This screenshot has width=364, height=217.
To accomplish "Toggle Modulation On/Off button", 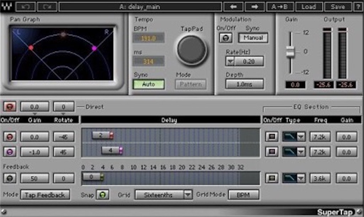I will pyautogui.click(x=226, y=38).
